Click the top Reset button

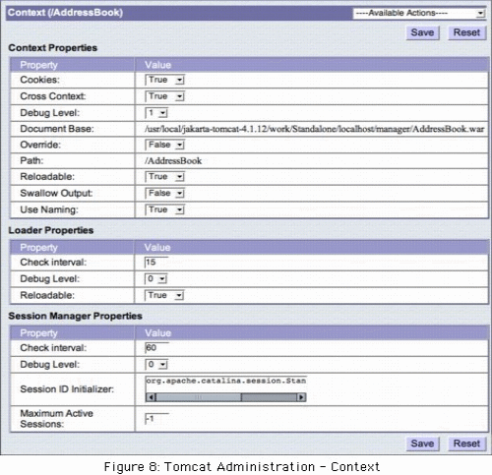click(466, 32)
